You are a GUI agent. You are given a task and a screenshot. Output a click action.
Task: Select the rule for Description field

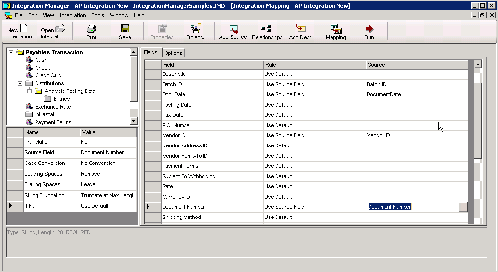[314, 74]
